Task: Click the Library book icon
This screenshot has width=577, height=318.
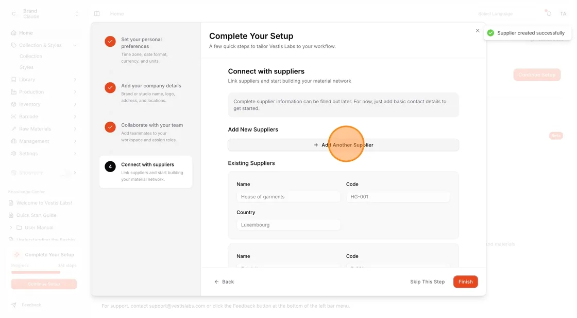Action: 13,80
